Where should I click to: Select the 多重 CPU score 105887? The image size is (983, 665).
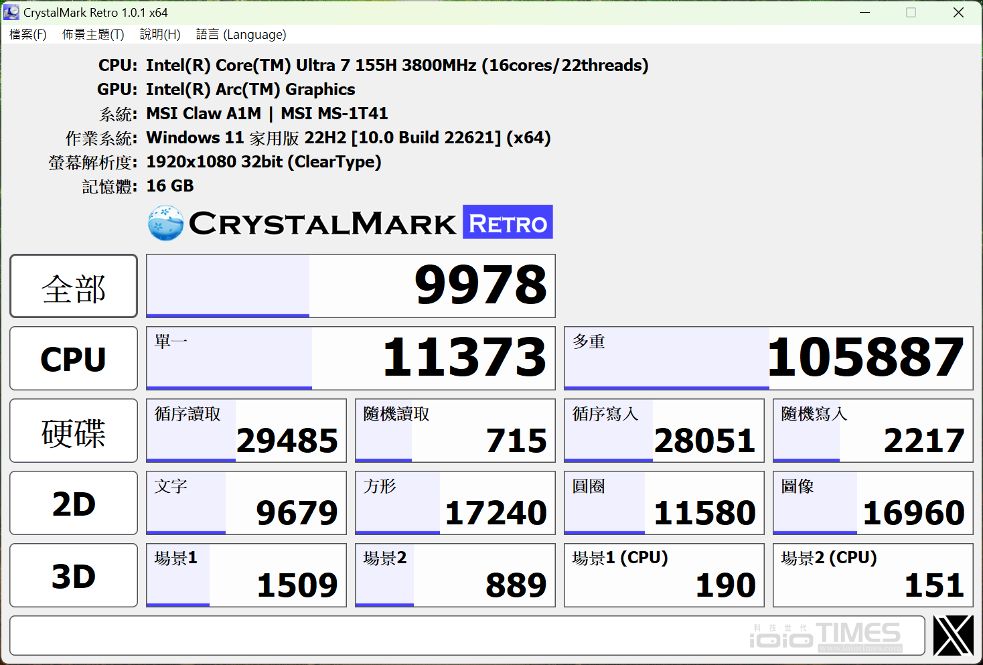point(769,358)
